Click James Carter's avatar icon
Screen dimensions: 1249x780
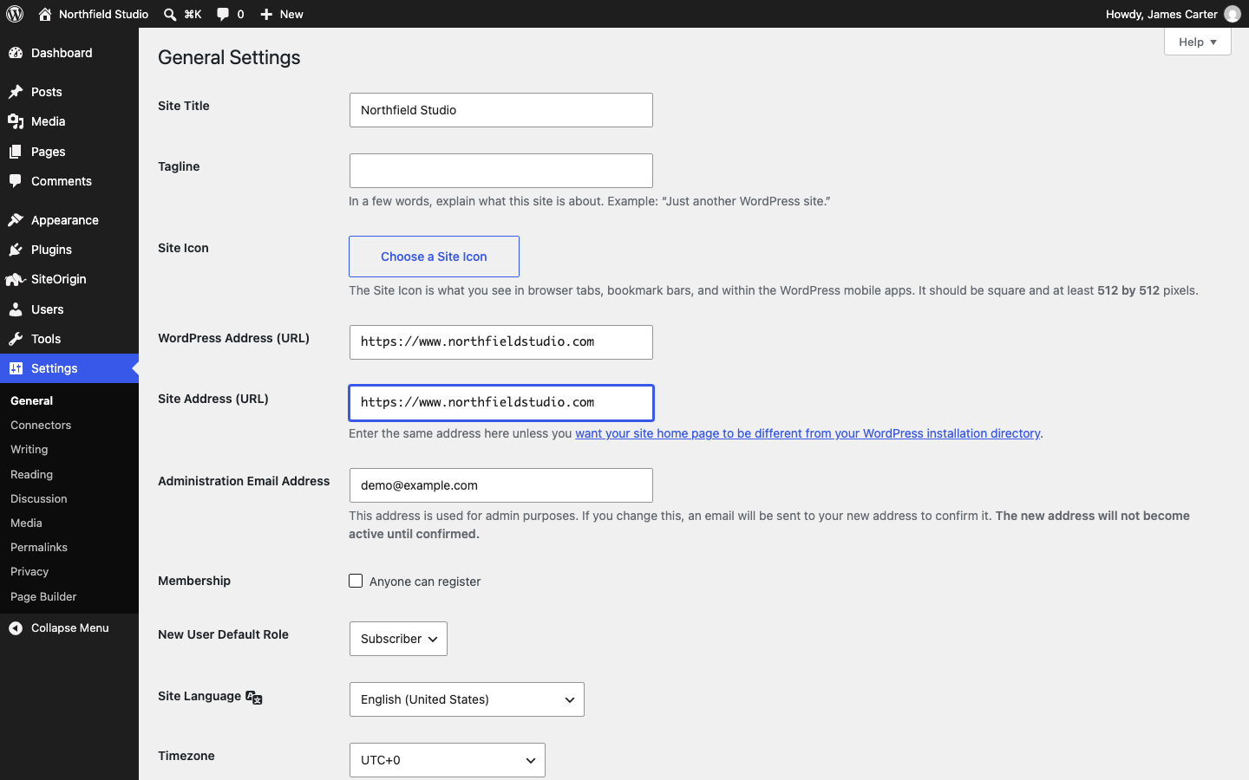(x=1233, y=14)
